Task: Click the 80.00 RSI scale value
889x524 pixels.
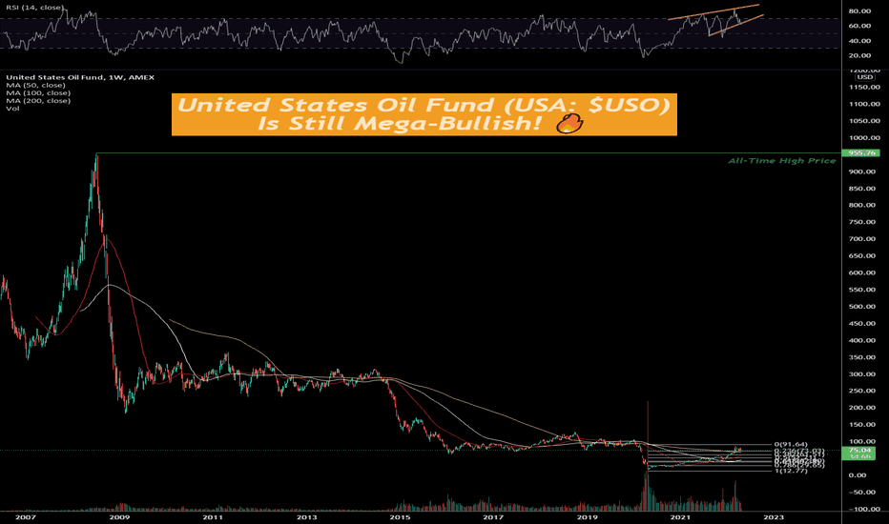Action: (x=859, y=10)
